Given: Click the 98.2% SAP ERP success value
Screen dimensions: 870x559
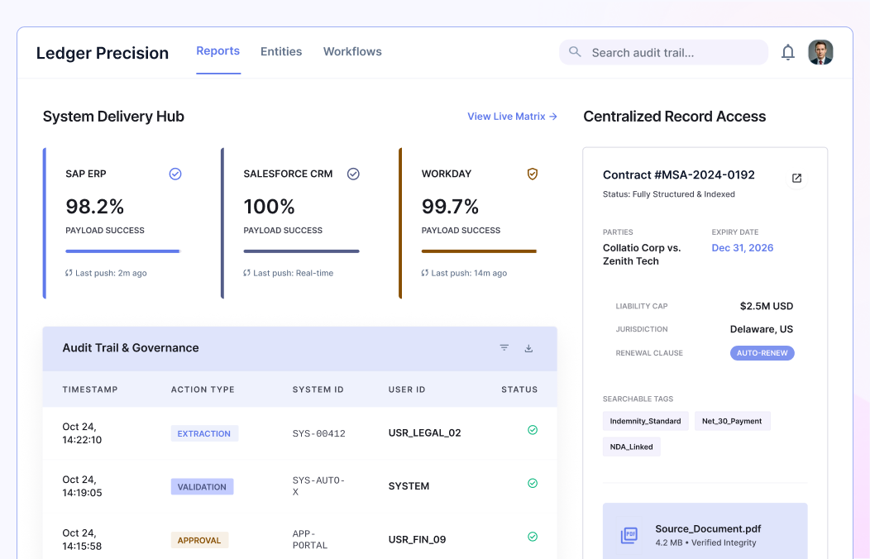Looking at the screenshot, I should point(95,207).
